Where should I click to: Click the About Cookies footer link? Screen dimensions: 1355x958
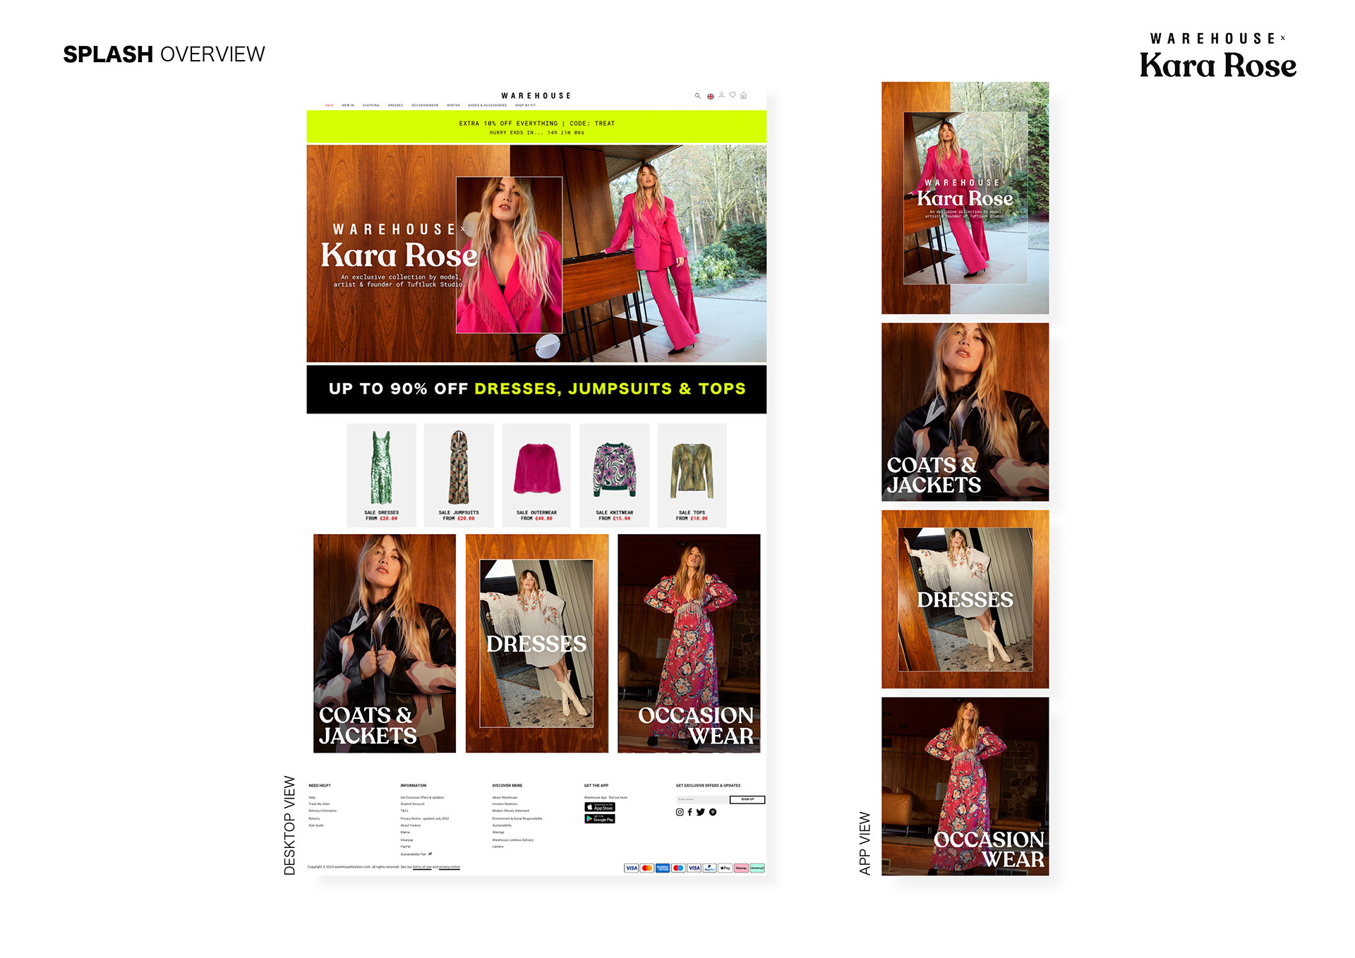(x=411, y=825)
